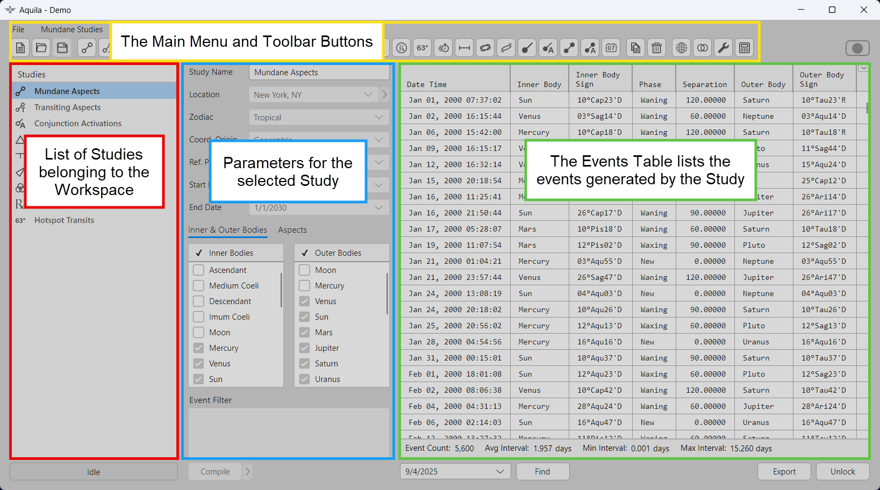Enable the Ascendant inner body checkbox
Image resolution: width=880 pixels, height=490 pixels.
pyautogui.click(x=199, y=270)
